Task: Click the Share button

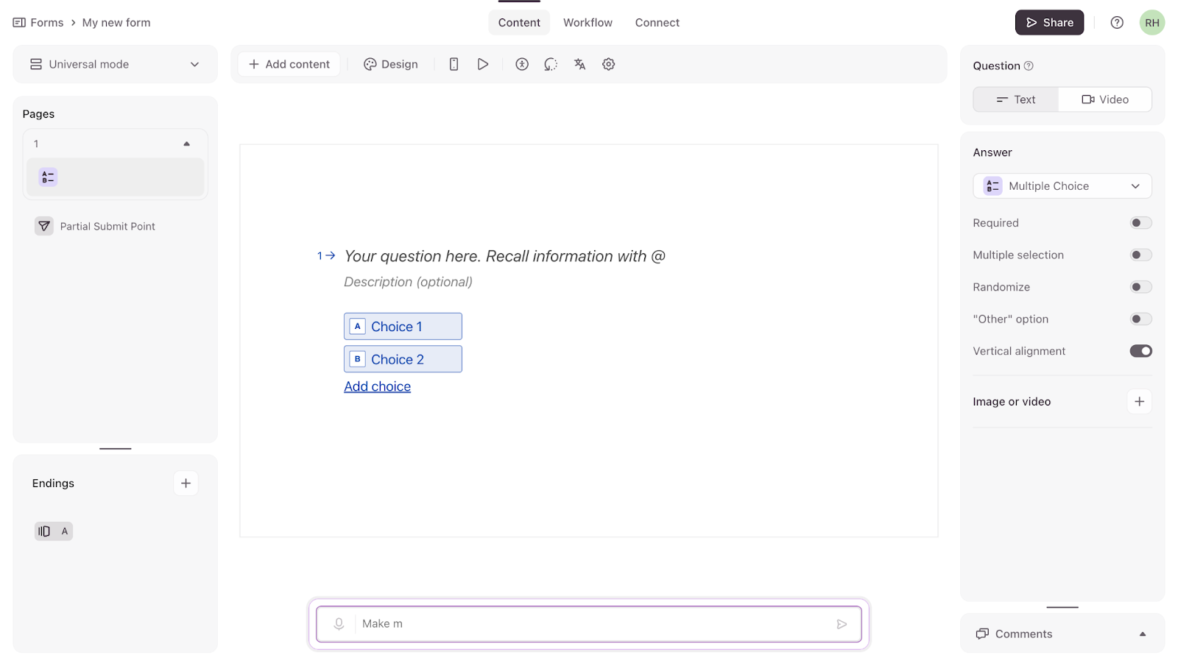Action: click(1049, 23)
